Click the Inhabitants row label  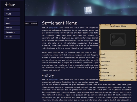105,61
